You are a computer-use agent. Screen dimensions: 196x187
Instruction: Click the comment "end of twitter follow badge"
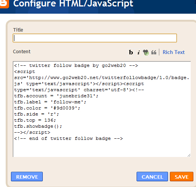[x=68, y=138]
